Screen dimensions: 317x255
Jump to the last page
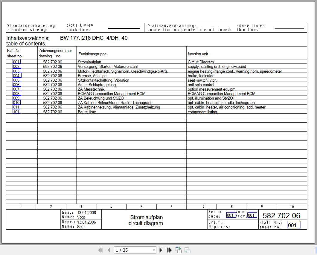169,250
